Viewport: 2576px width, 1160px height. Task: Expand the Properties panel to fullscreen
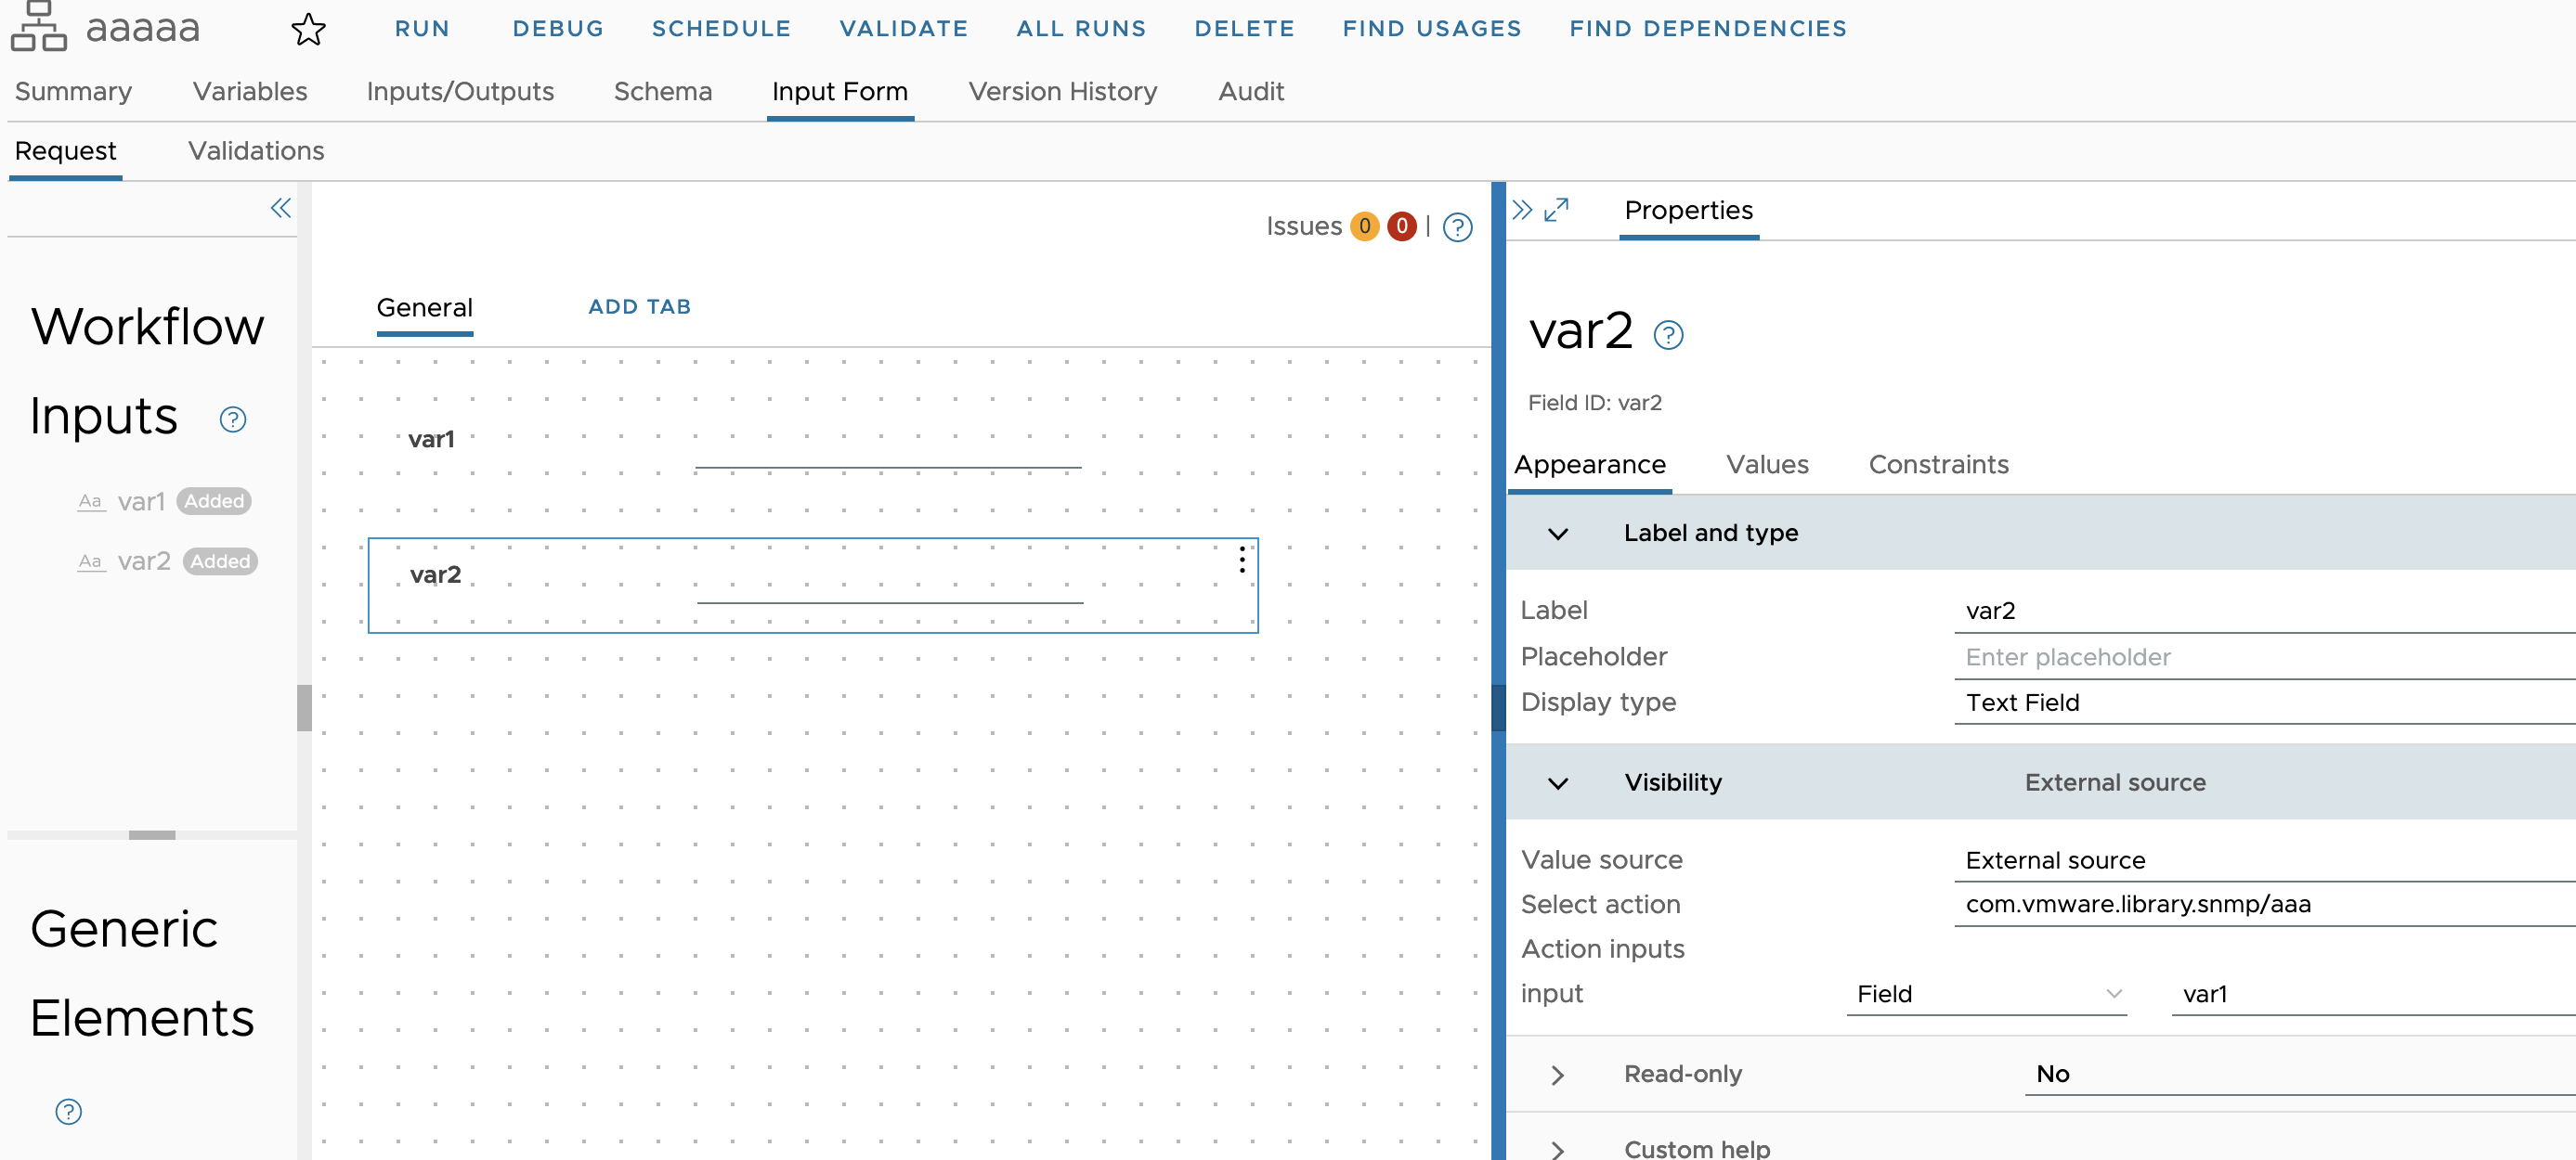click(x=1556, y=211)
